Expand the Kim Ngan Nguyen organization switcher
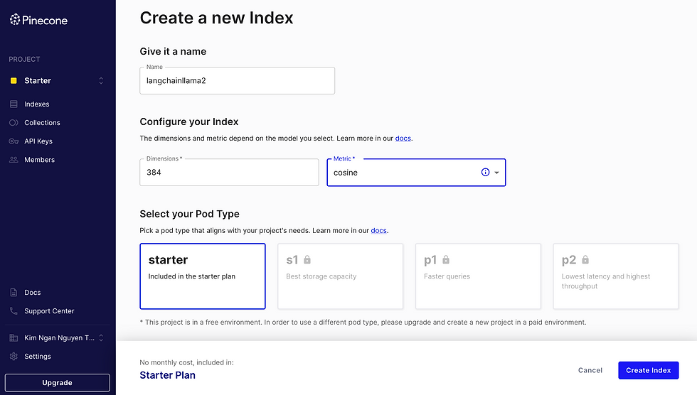Image resolution: width=697 pixels, height=395 pixels. pyautogui.click(x=101, y=337)
